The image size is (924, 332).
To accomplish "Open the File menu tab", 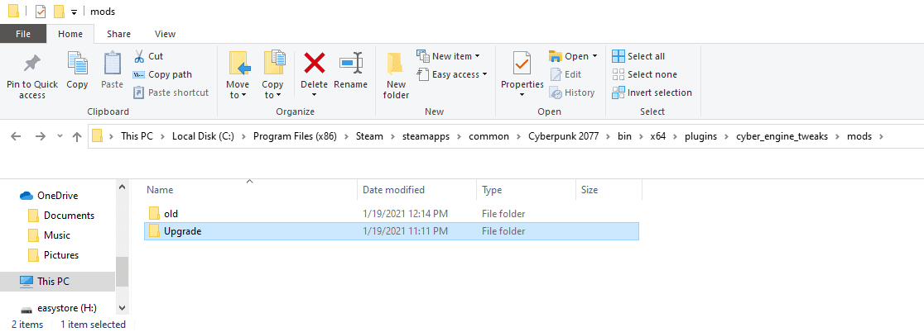I will (x=23, y=34).
